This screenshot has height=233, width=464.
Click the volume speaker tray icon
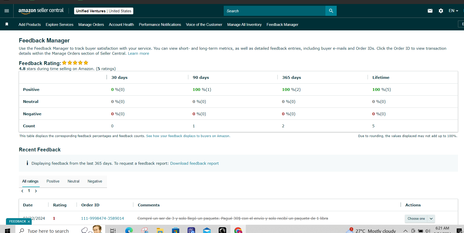tap(428, 231)
